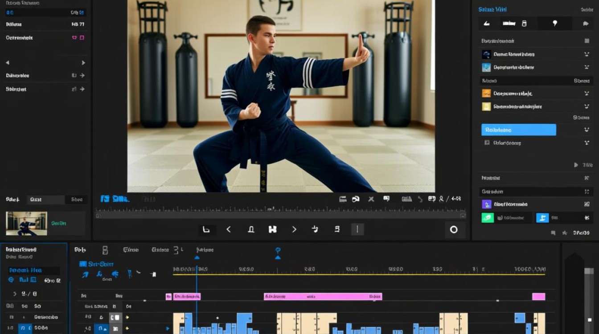The image size is (599, 334).
Task: Open the martial arts clip thumbnail in the left panel
Action: (x=26, y=223)
